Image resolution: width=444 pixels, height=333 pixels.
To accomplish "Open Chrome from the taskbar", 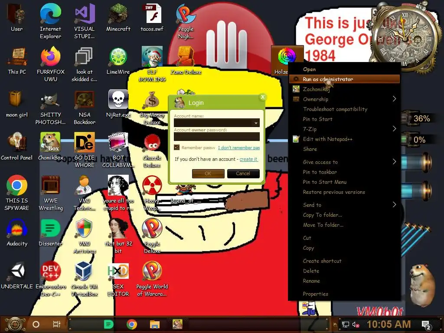I will 132,324.
